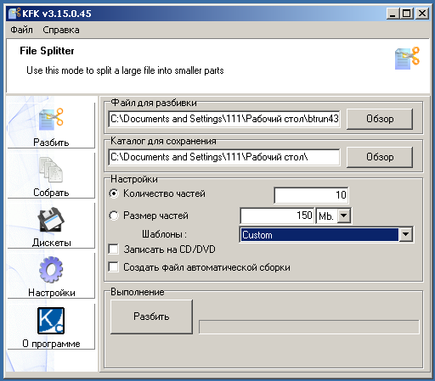Enable Создать файл автоматической сборки checkbox
This screenshot has height=381, width=435.
pyautogui.click(x=114, y=267)
